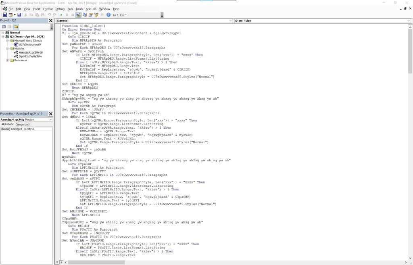Click View Code icon in Project panel
413x265 pixels.
pyautogui.click(x=4, y=26)
